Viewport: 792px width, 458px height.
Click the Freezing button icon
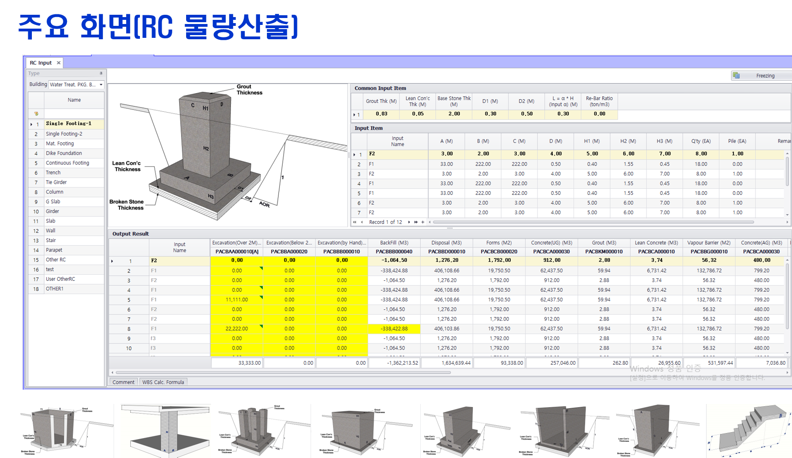pos(737,76)
